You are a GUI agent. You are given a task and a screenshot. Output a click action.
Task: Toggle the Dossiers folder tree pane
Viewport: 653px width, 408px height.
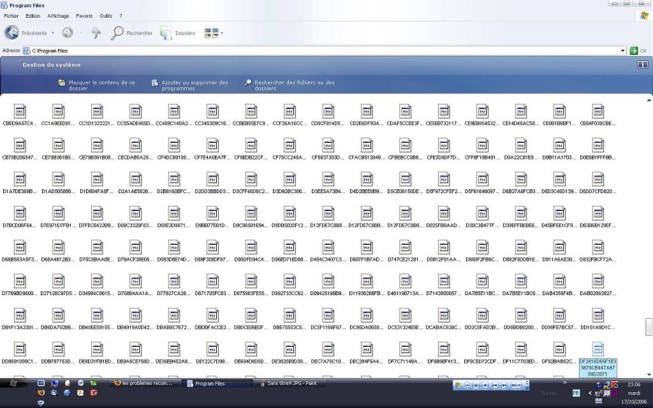pos(178,33)
